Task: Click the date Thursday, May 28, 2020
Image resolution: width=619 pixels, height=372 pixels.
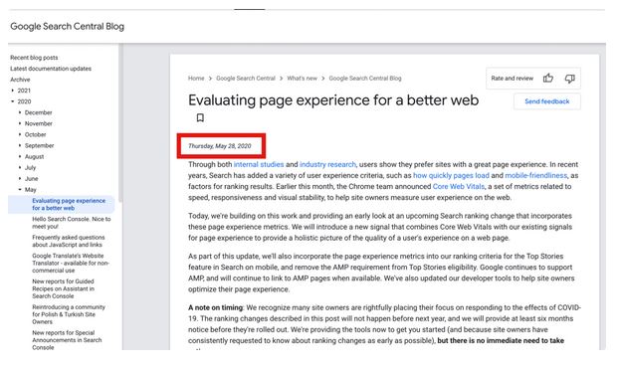Action: point(220,146)
